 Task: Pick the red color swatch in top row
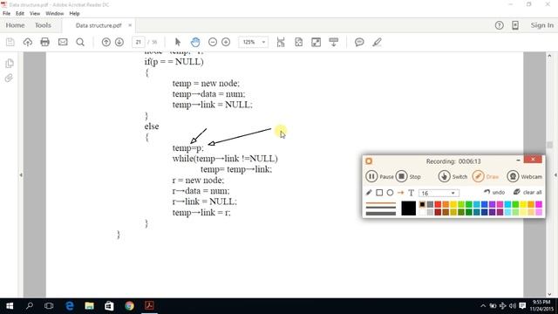click(438, 204)
